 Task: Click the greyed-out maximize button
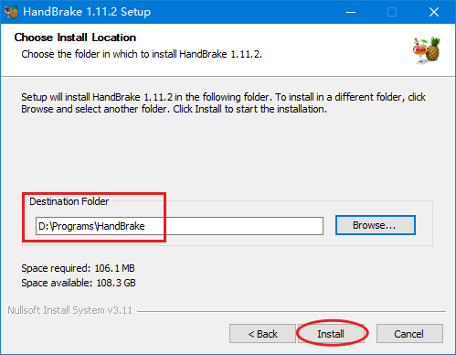click(x=392, y=12)
